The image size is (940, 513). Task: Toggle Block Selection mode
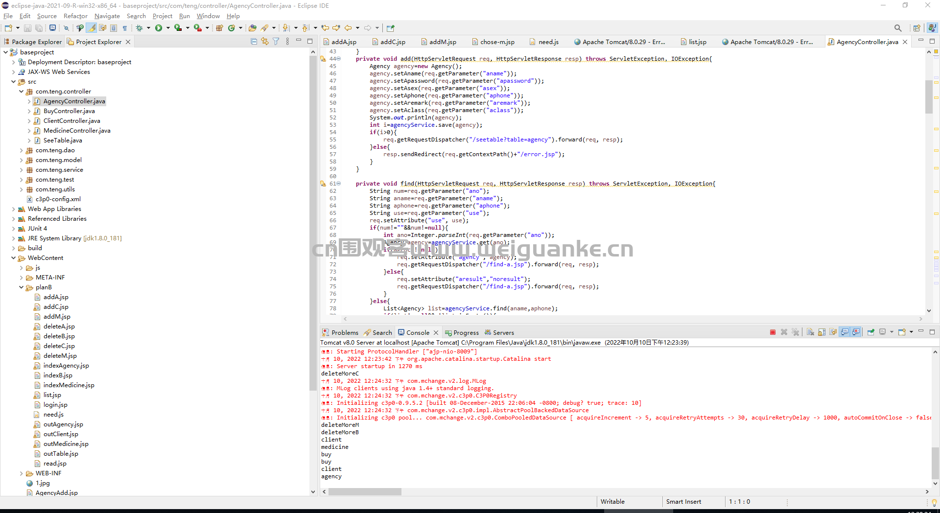(x=114, y=28)
